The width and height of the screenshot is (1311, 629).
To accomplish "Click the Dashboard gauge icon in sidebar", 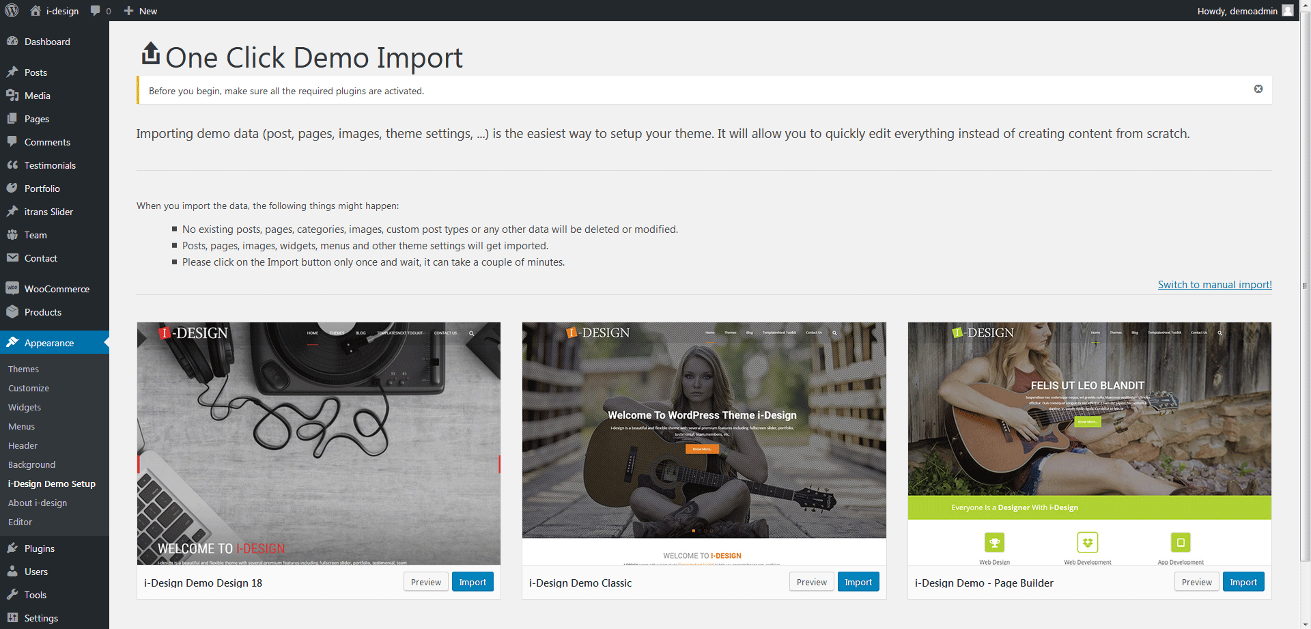I will point(12,42).
